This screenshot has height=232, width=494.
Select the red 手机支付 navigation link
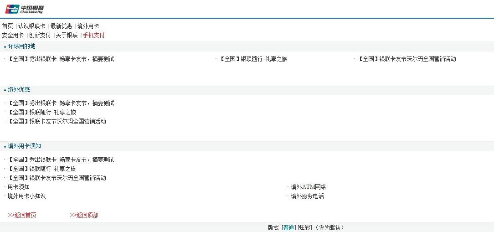coord(94,35)
